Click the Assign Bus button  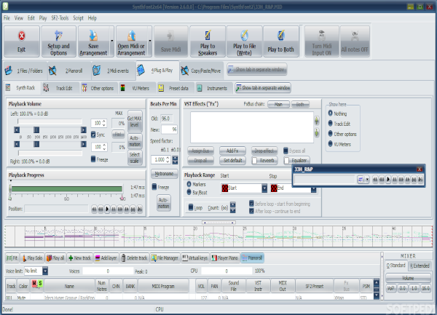(x=200, y=151)
